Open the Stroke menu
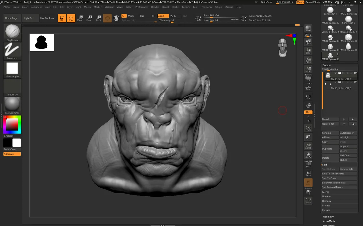Image resolution: width=363 pixels, height=226 pixels. pyautogui.click(x=175, y=7)
